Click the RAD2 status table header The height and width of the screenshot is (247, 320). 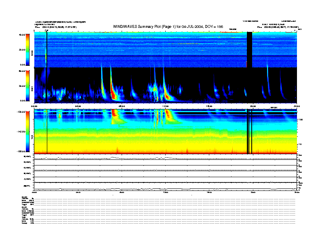[x=24, y=197]
